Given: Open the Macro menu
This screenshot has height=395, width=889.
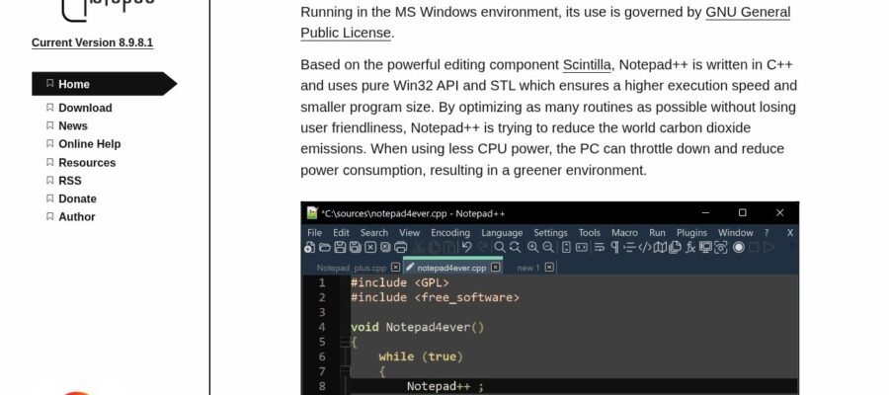Looking at the screenshot, I should [624, 233].
